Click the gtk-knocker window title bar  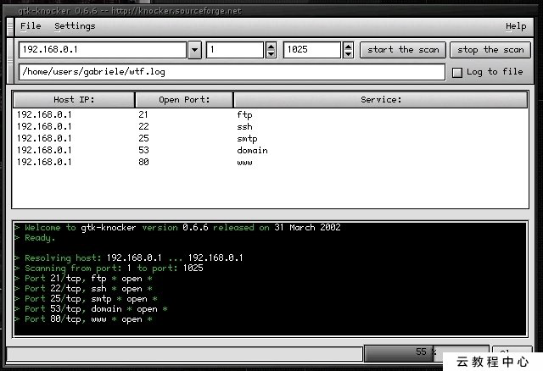270,11
